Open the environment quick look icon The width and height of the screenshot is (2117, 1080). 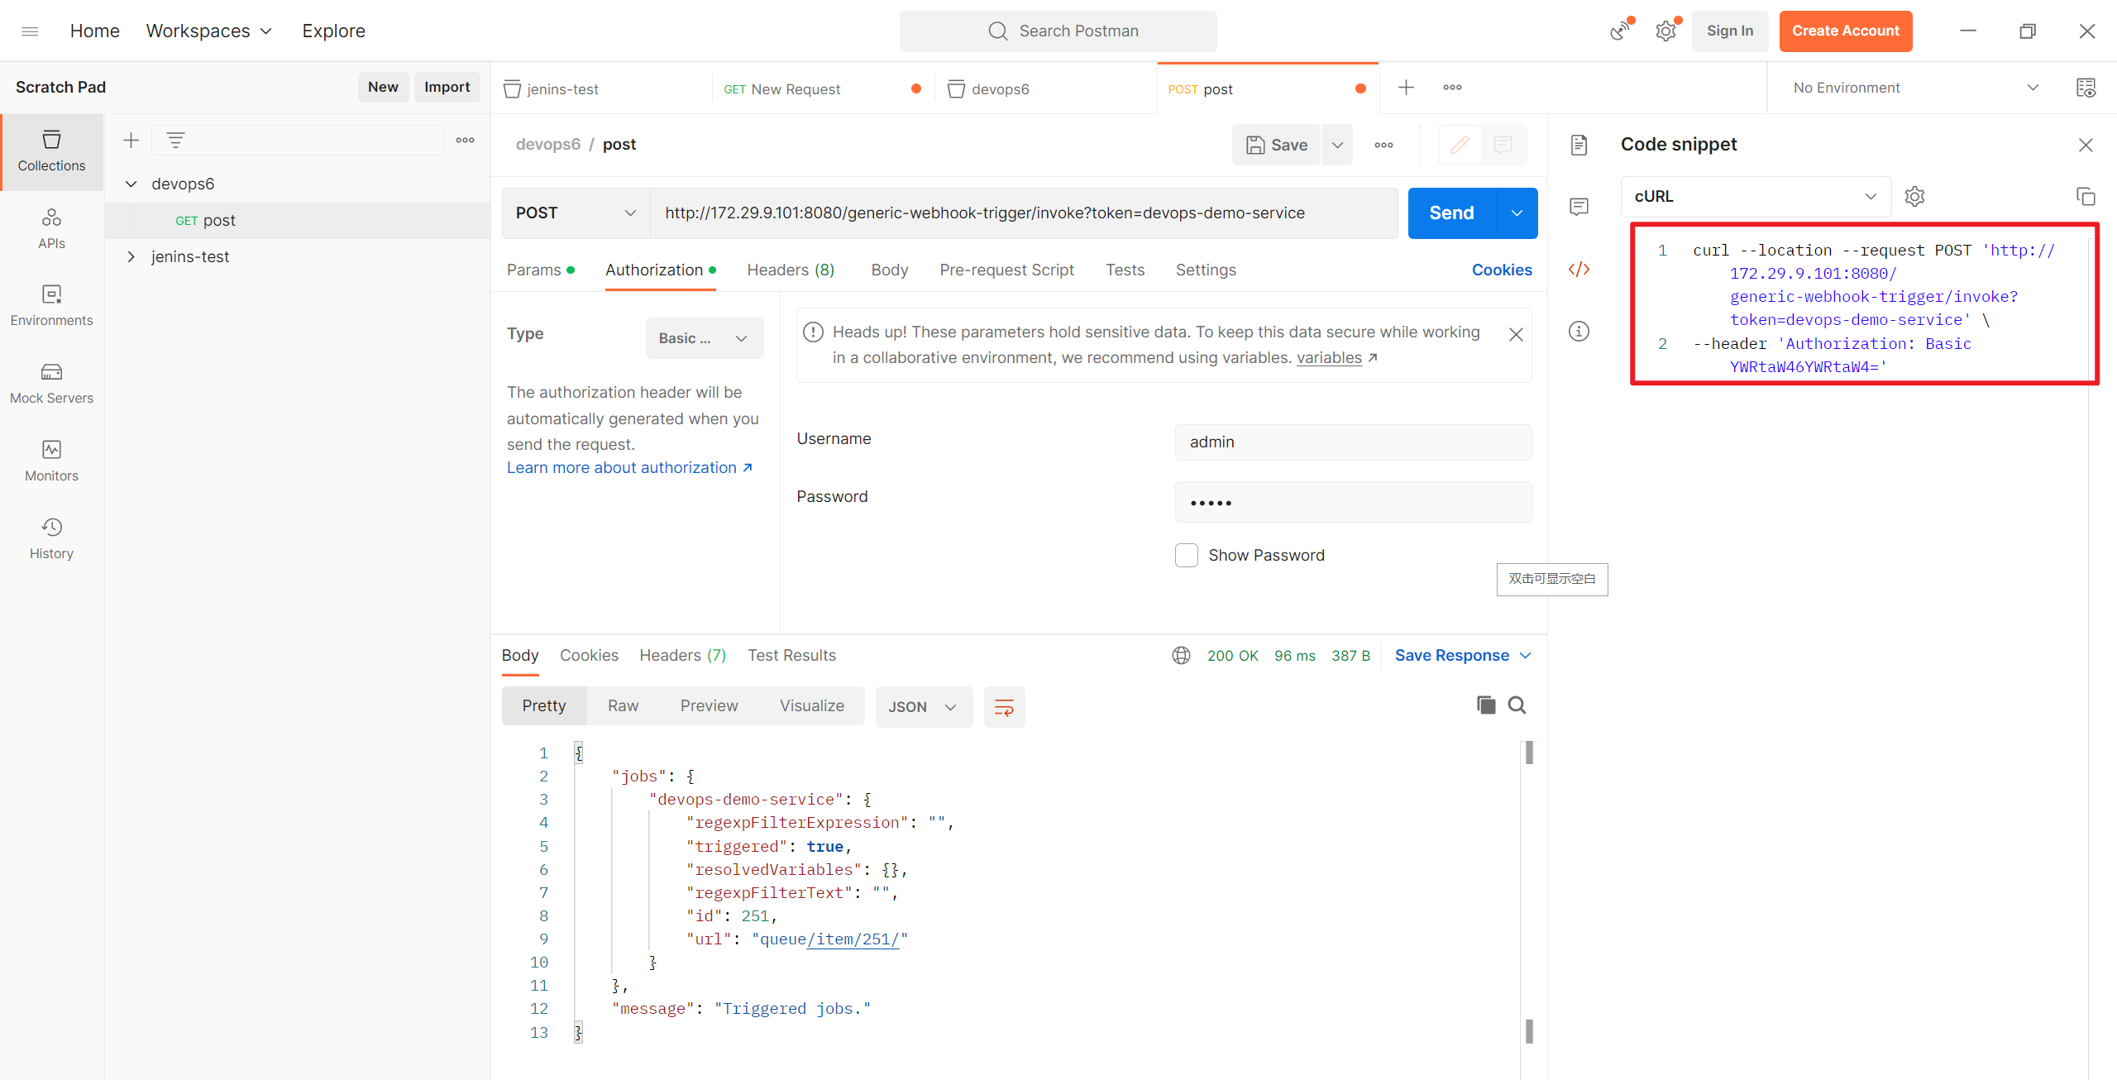(x=2086, y=88)
